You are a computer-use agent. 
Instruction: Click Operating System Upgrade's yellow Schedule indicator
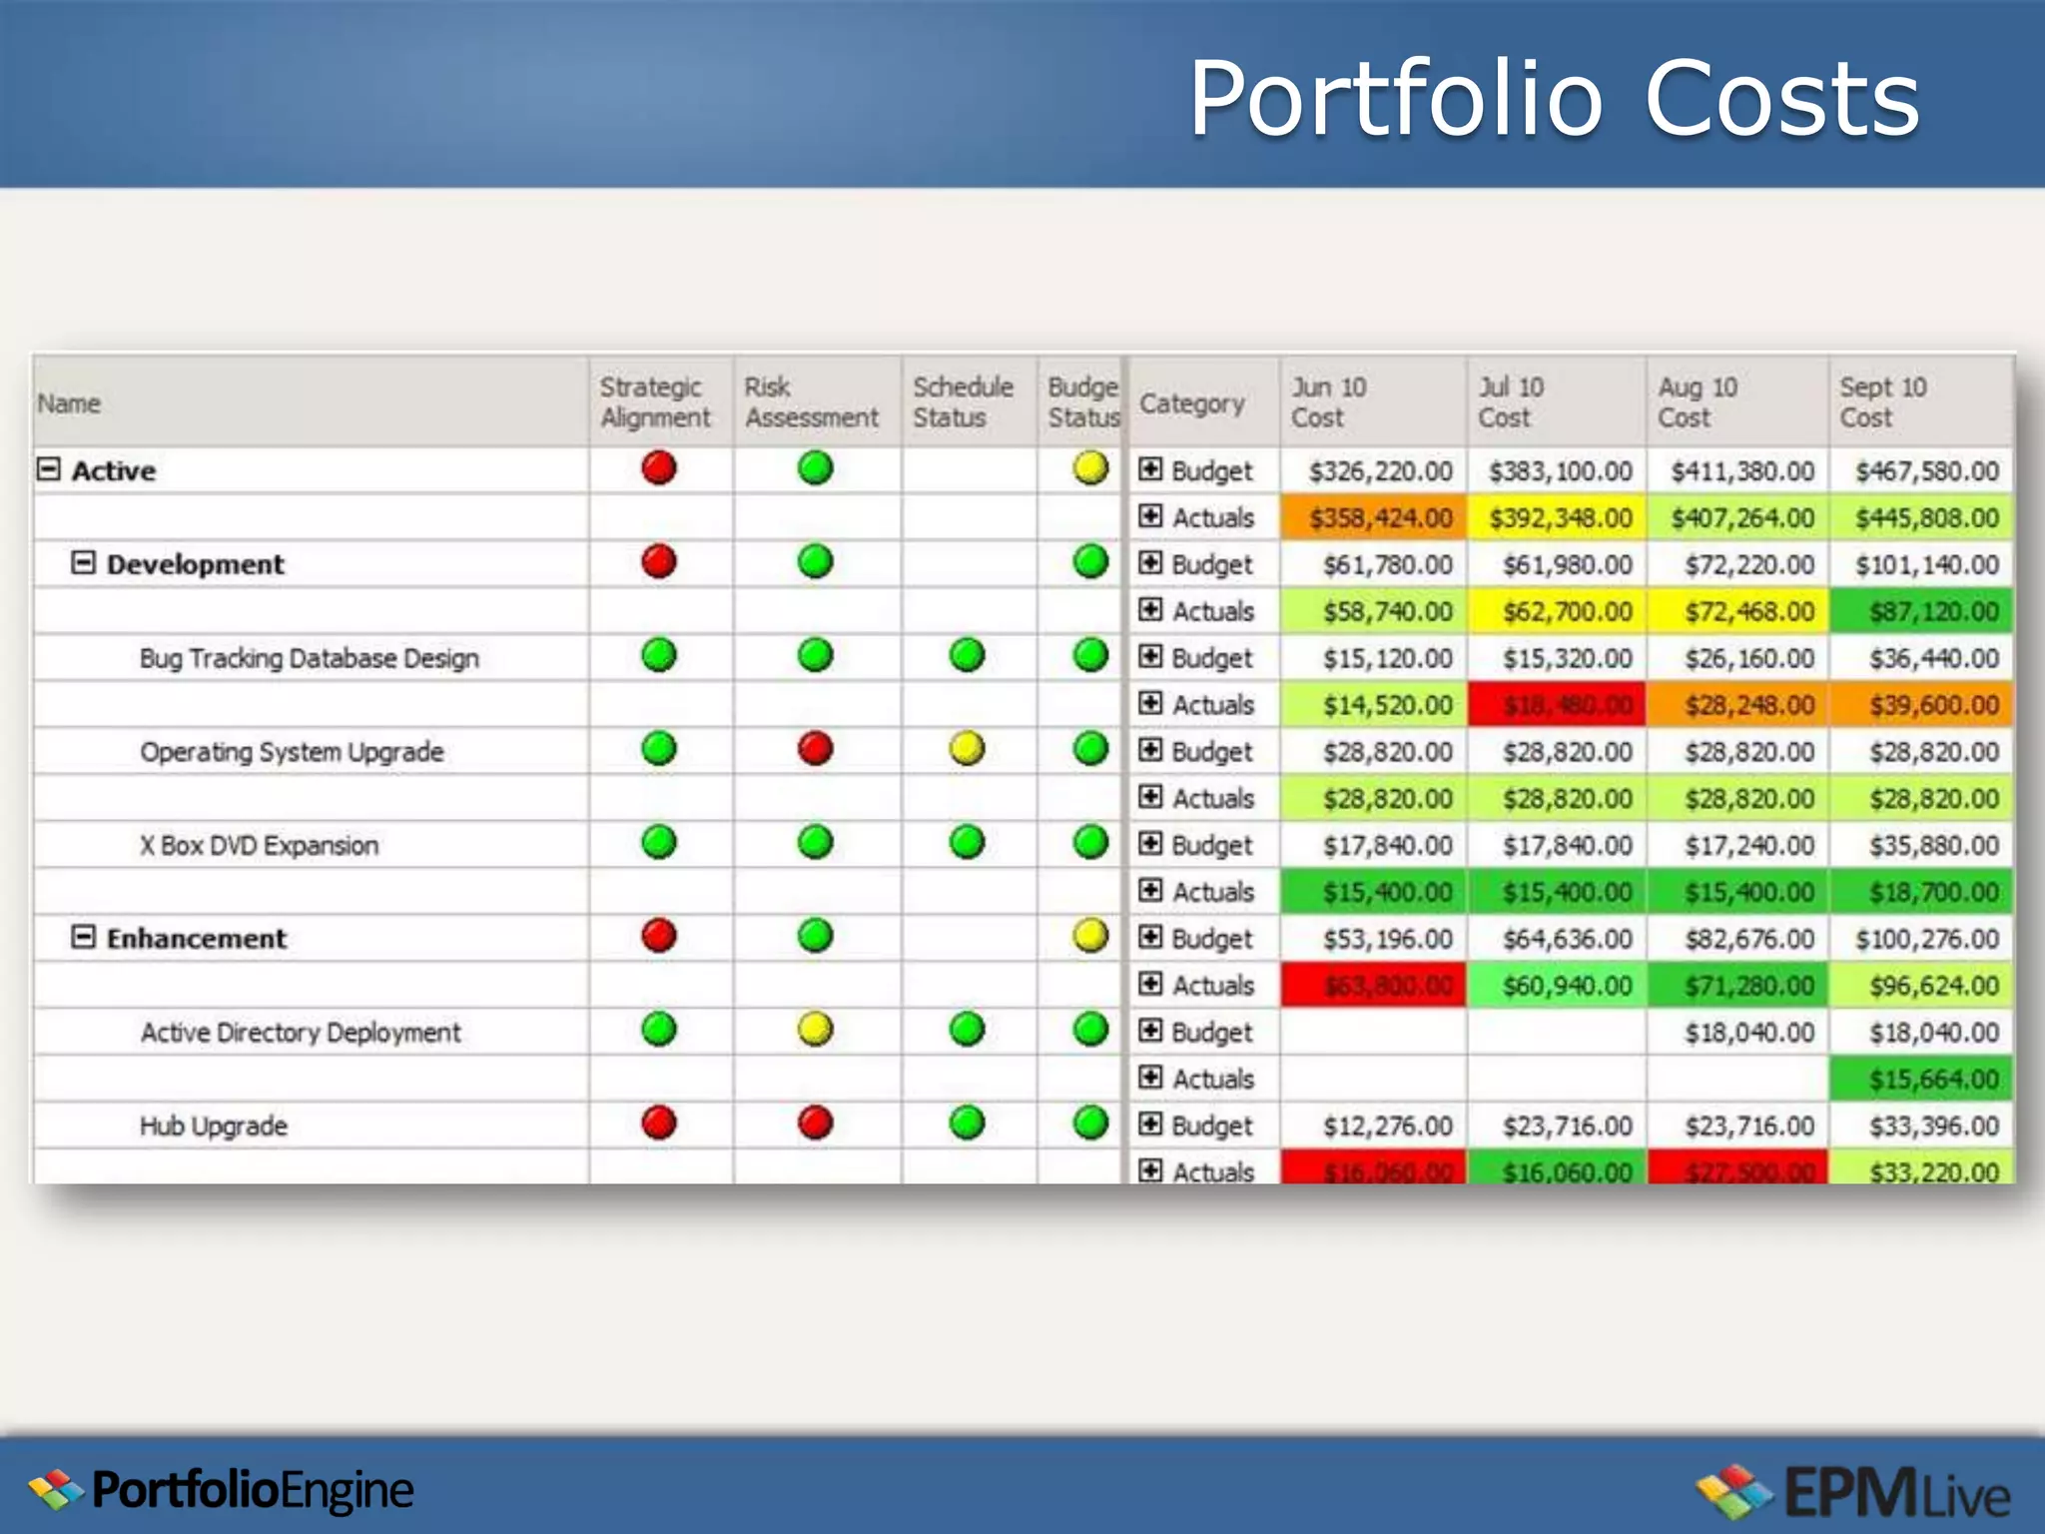coord(967,748)
